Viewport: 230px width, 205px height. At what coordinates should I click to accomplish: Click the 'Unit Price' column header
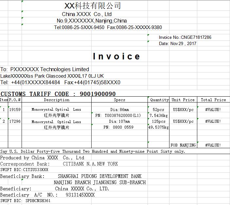tap(183, 100)
